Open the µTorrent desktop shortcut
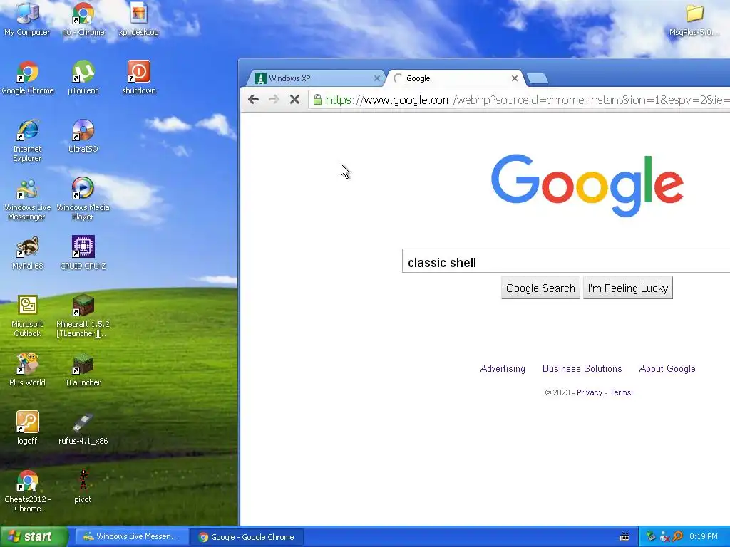The image size is (730, 547). click(x=83, y=77)
